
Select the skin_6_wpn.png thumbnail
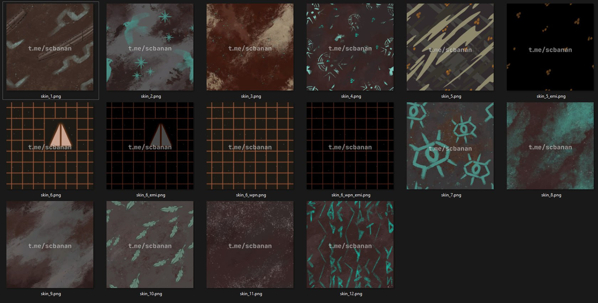250,146
